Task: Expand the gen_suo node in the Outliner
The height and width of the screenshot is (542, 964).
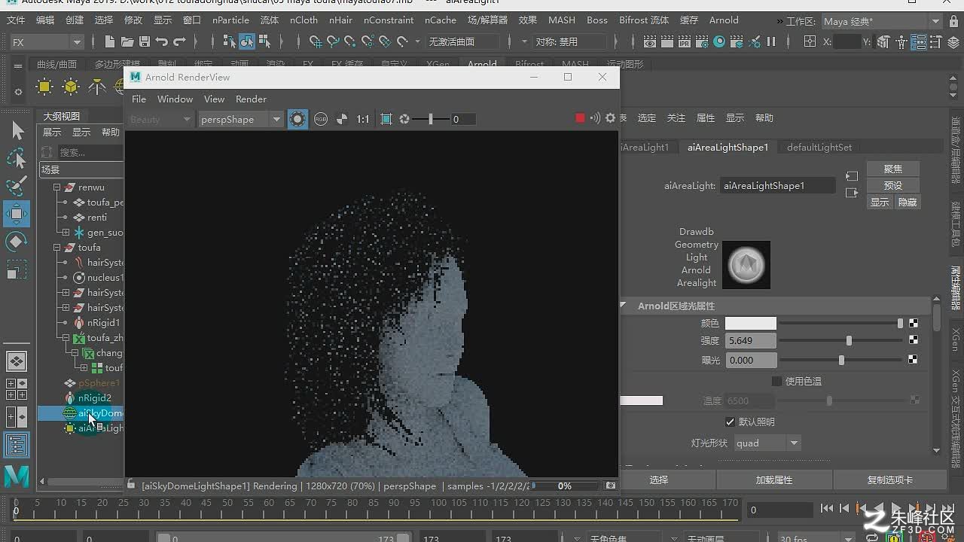Action: pos(66,233)
